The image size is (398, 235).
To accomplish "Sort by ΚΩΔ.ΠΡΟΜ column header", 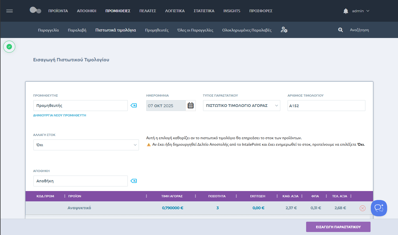I will click(45, 196).
